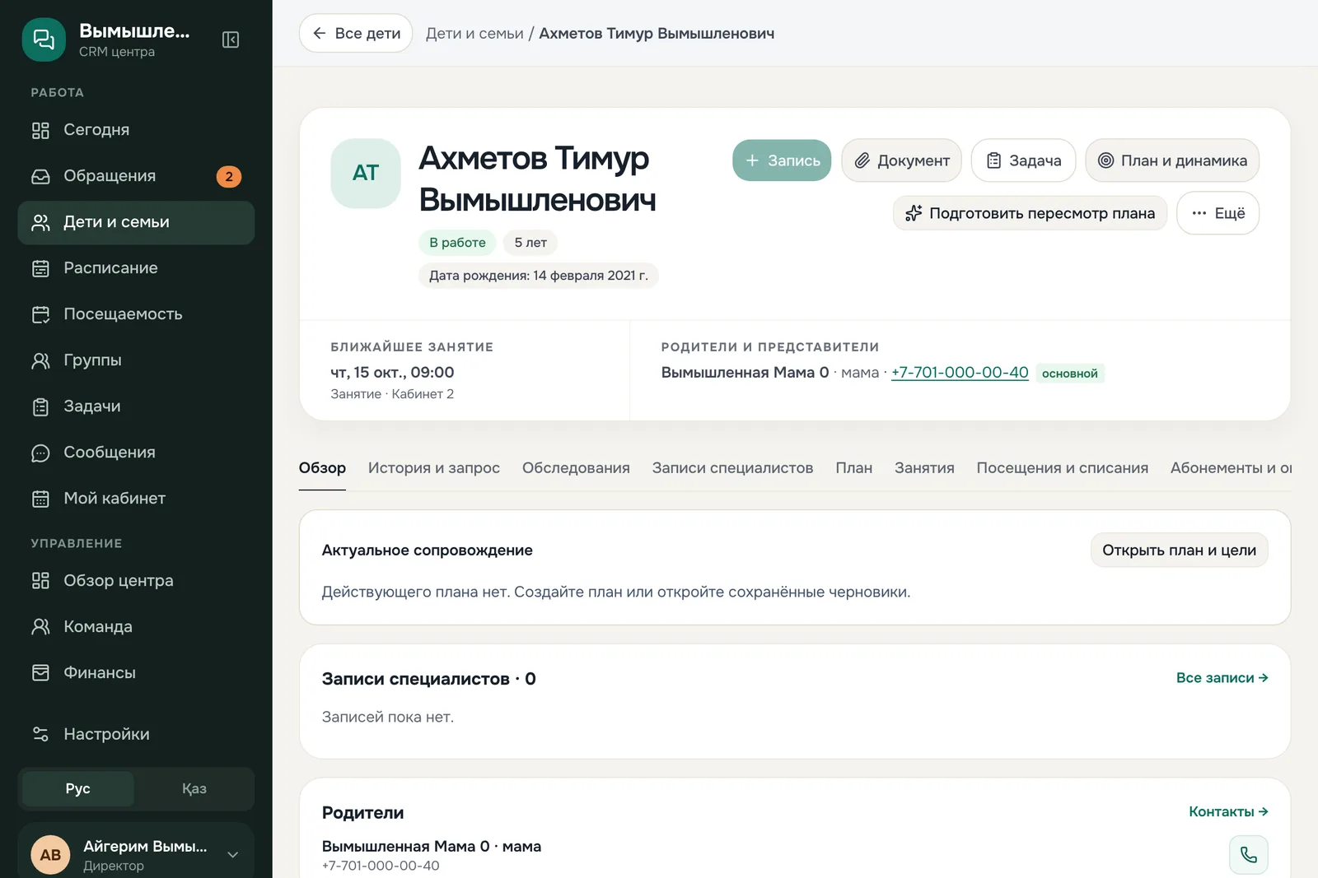
Task: Click the Команда icon in sidebar
Action: tap(40, 627)
